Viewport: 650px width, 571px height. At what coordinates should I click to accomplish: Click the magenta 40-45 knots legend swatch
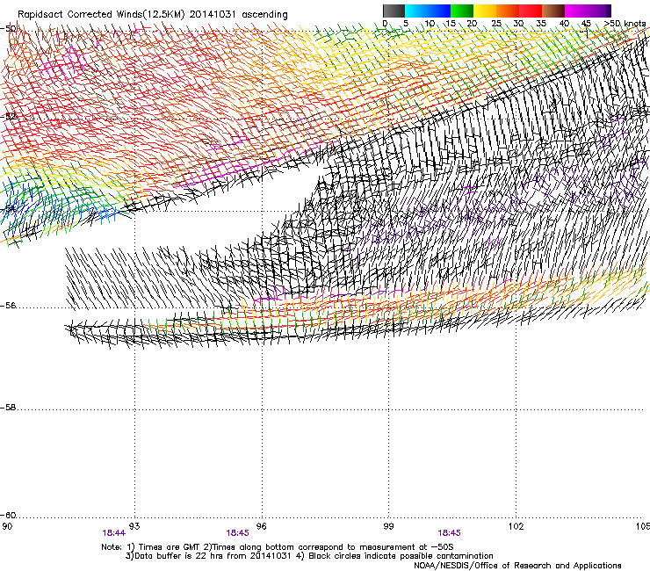pos(576,11)
